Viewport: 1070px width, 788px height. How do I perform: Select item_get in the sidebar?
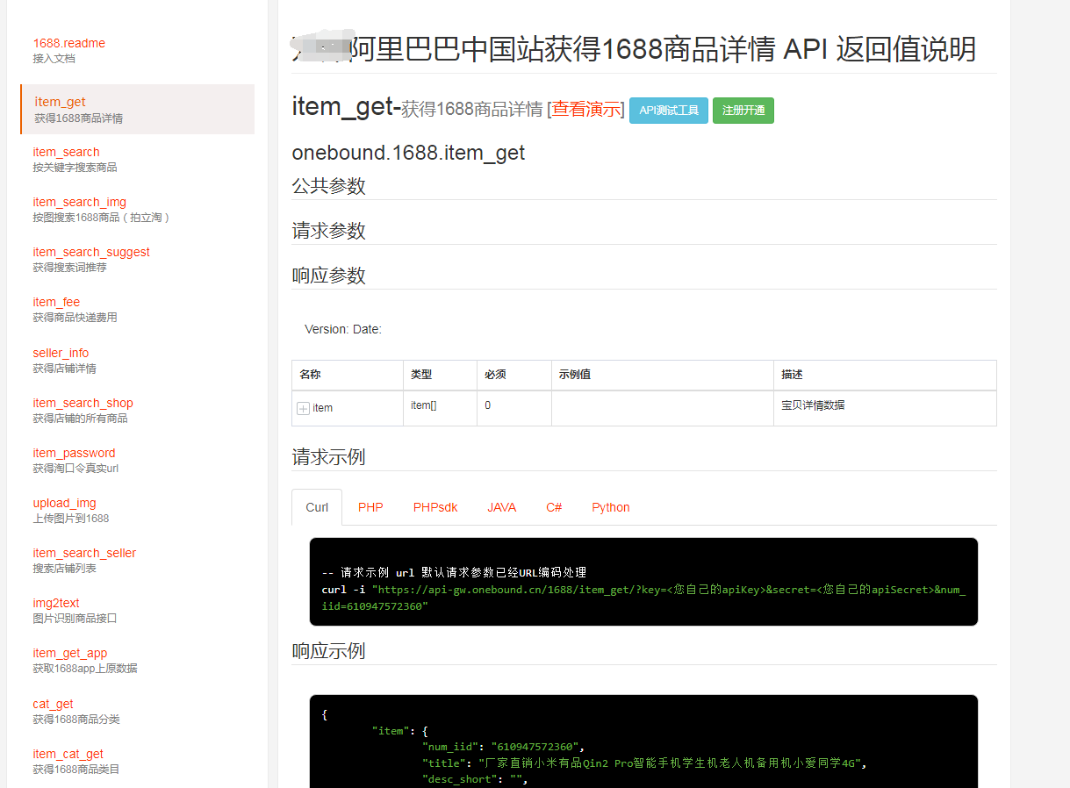coord(138,110)
